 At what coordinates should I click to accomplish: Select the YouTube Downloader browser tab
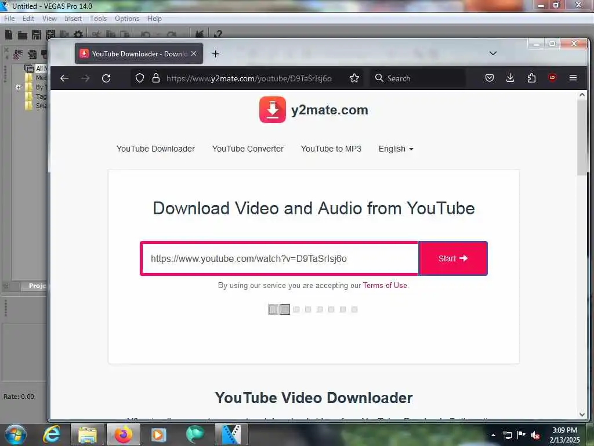coord(139,53)
